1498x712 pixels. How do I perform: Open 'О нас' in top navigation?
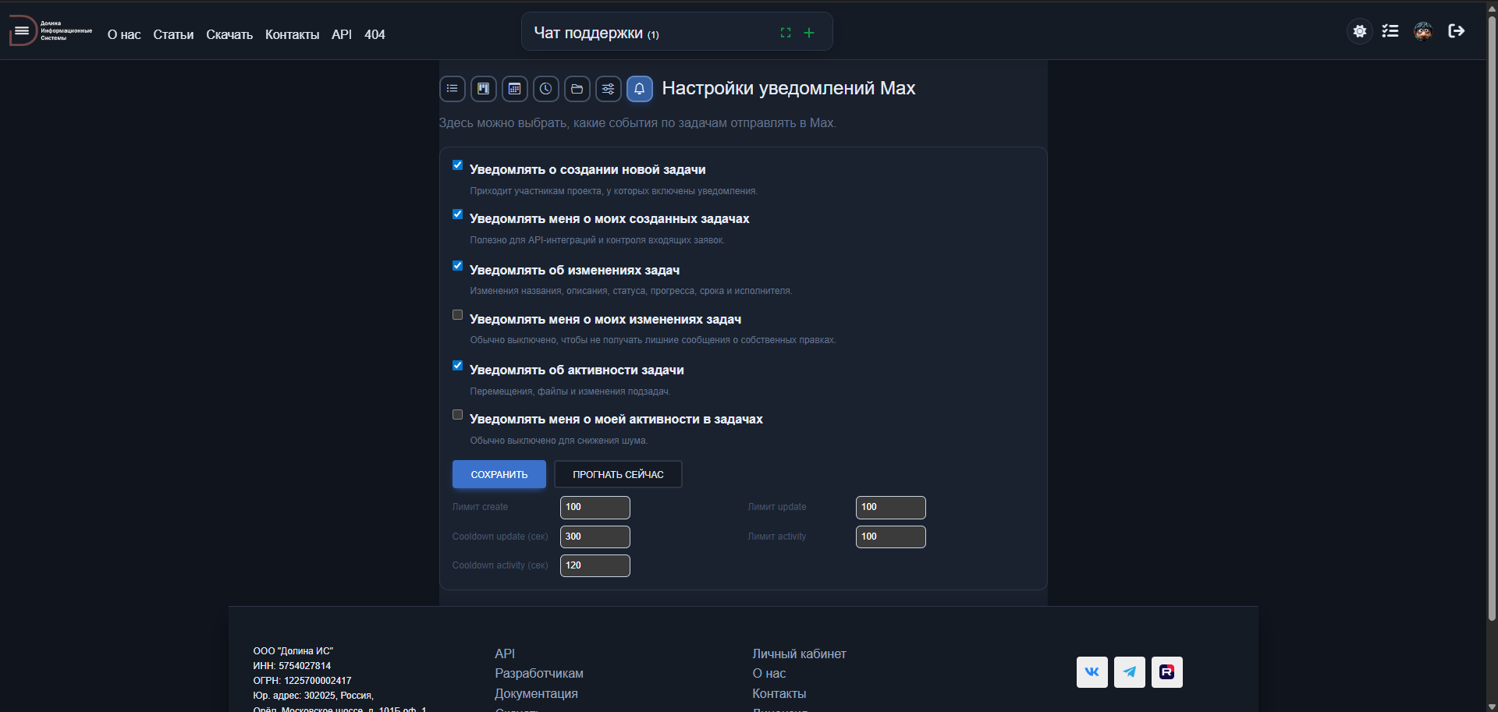pos(124,34)
